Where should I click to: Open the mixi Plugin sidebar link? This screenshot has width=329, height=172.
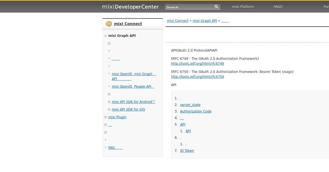(x=117, y=117)
